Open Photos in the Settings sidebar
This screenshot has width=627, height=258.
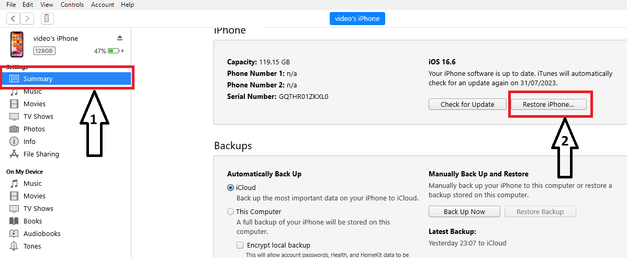click(34, 129)
